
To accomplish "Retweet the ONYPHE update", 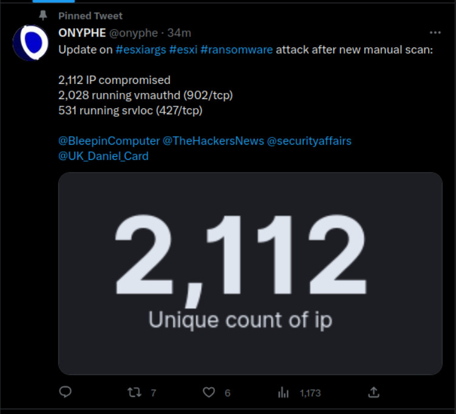I will point(135,392).
